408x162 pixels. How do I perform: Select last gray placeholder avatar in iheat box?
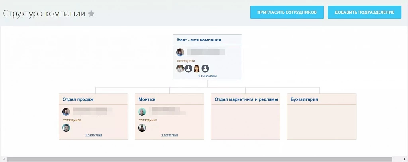[x=205, y=69]
